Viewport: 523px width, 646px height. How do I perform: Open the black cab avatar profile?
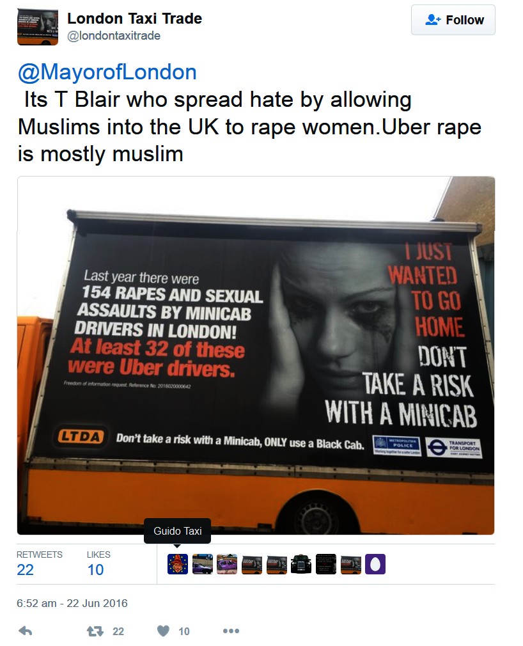pyautogui.click(x=301, y=564)
